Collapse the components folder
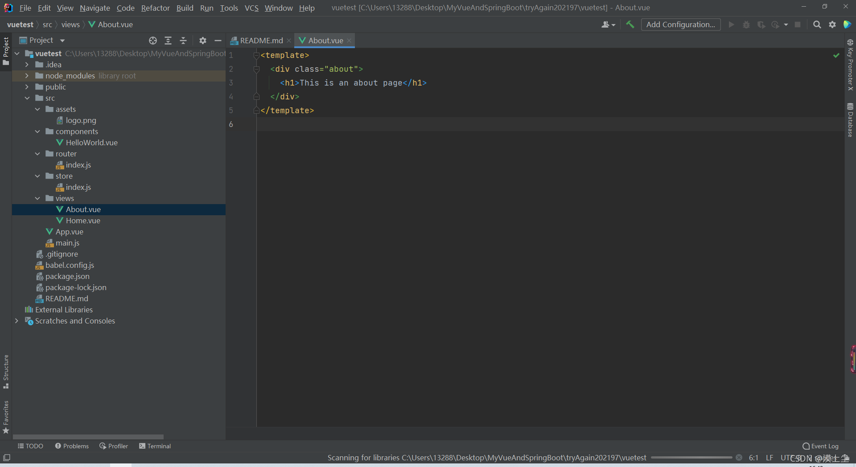 click(x=37, y=131)
